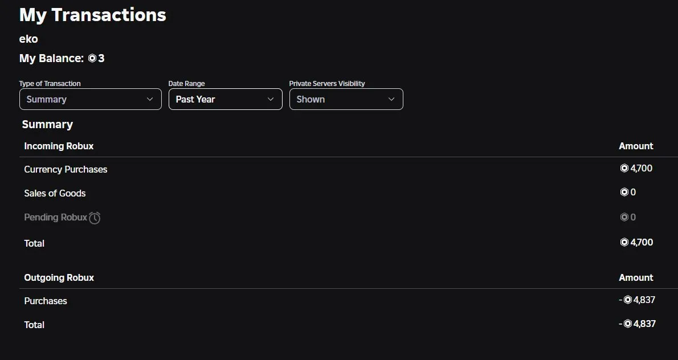Click Robux icon beside Outgoing Total amount
This screenshot has height=360, width=678.
pyautogui.click(x=628, y=324)
